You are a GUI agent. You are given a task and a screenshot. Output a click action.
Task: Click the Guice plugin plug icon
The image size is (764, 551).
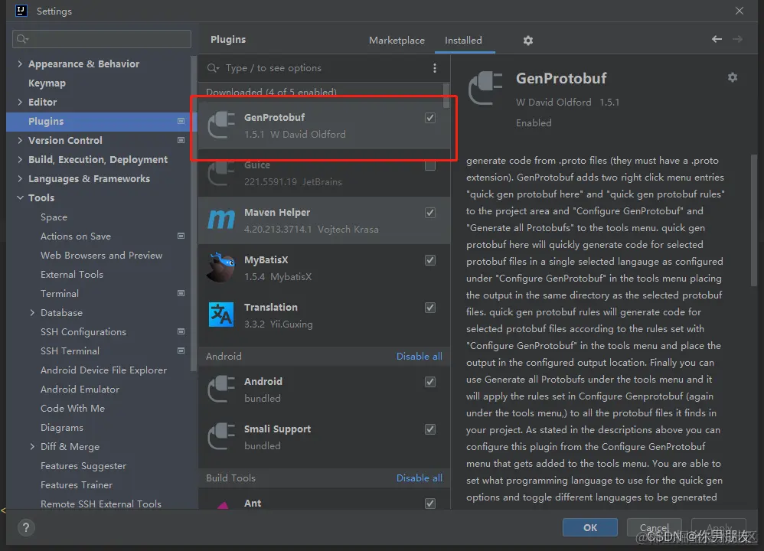click(221, 172)
